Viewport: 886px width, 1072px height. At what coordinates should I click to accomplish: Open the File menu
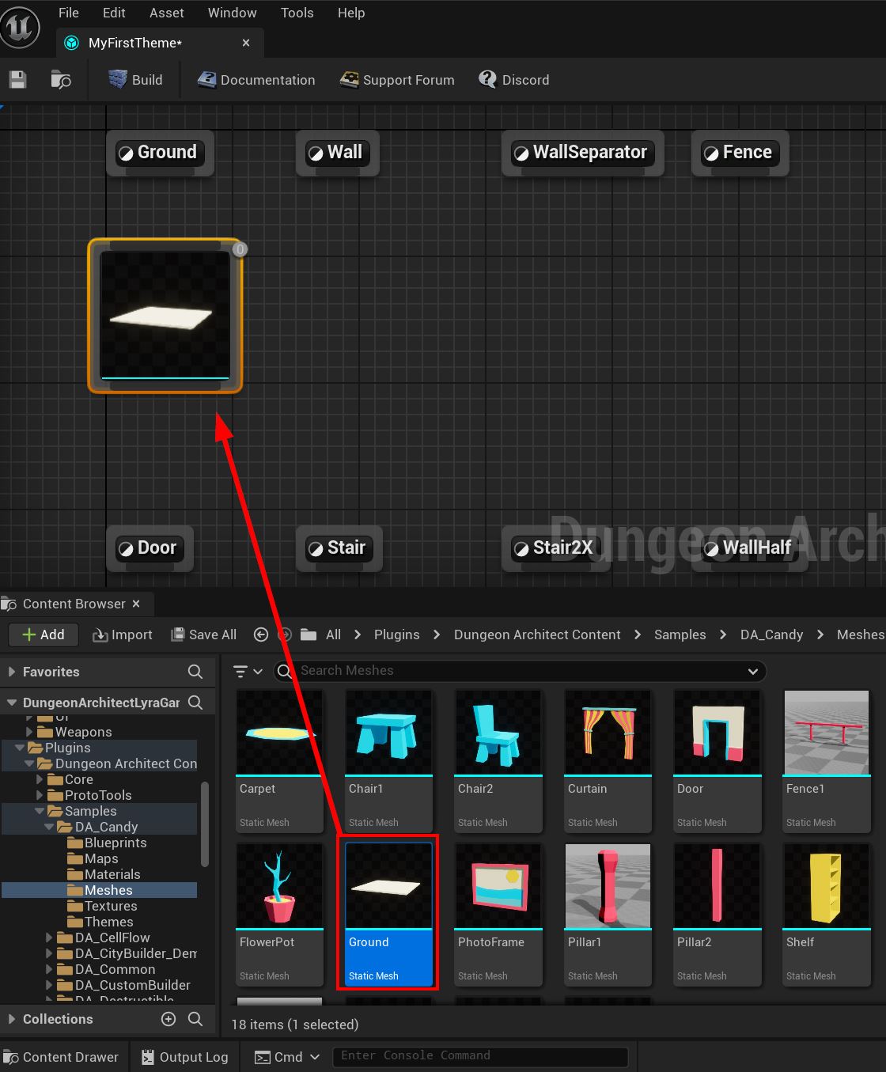coord(69,13)
